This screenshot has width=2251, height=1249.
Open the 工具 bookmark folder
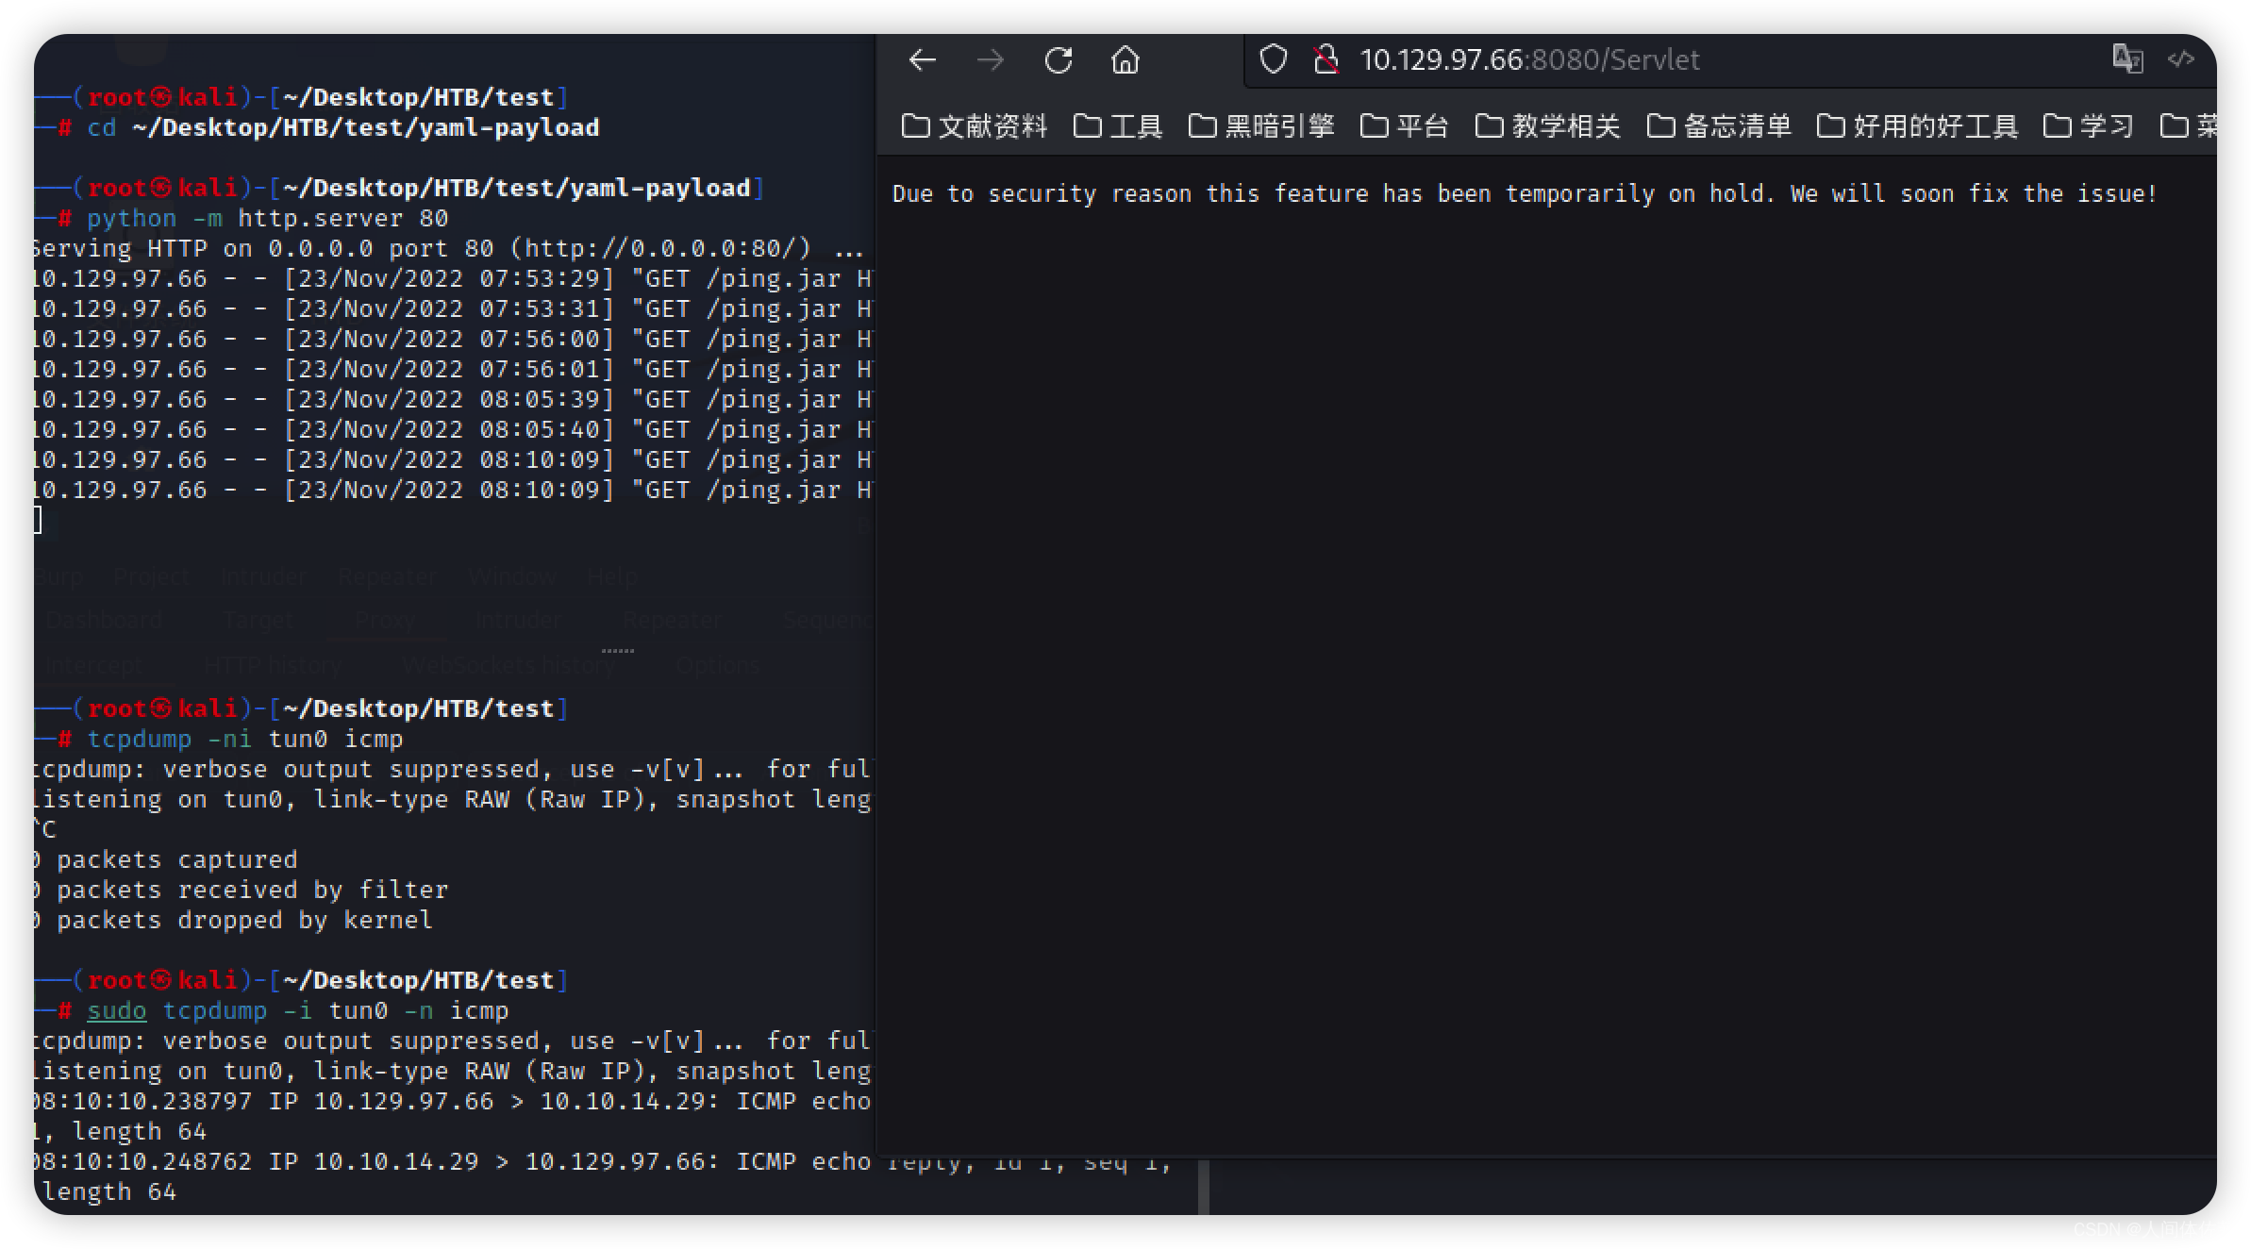1117,125
